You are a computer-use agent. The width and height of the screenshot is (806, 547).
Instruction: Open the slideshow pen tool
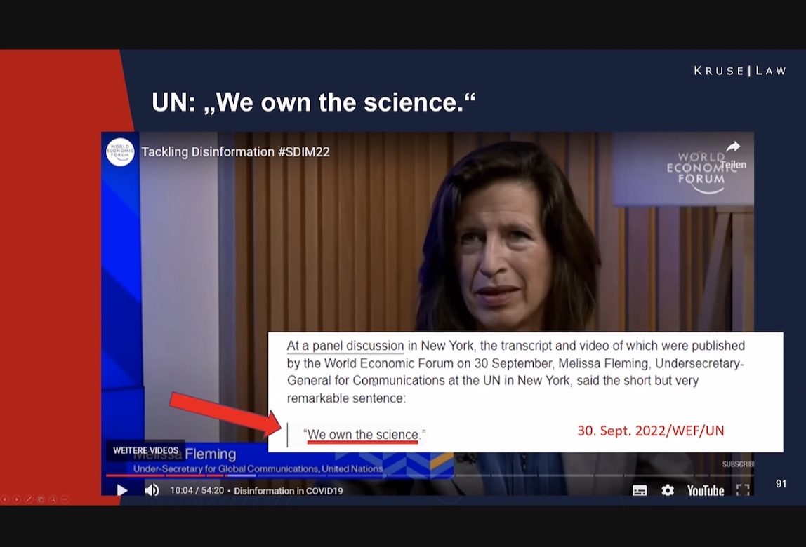[x=29, y=499]
